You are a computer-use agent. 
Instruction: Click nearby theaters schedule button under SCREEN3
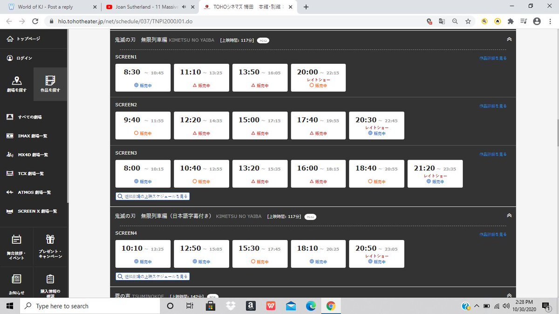[153, 196]
